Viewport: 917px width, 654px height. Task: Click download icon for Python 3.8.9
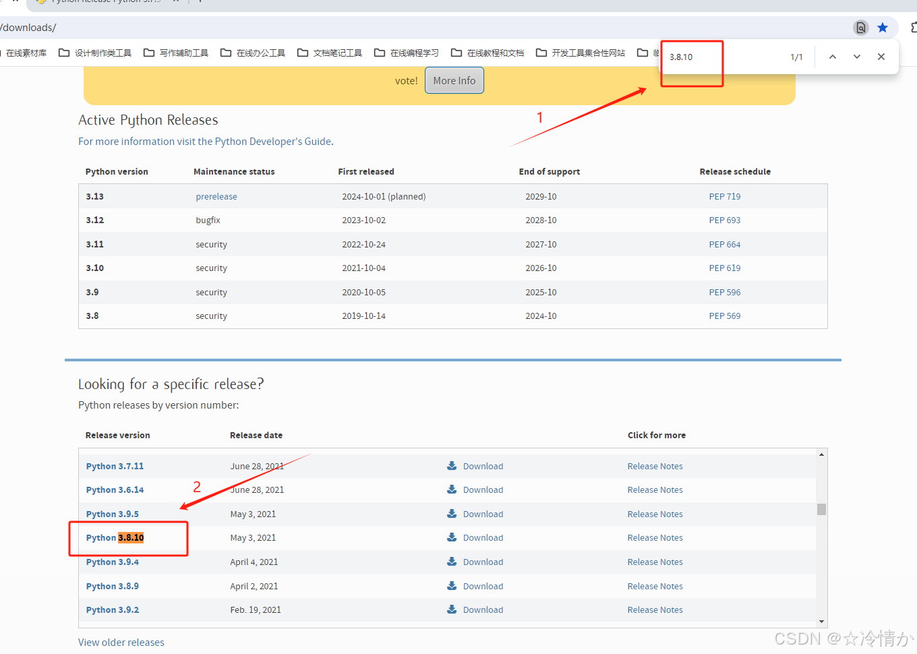(x=452, y=586)
